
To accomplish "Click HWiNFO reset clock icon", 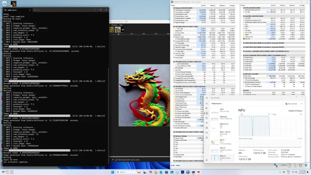I will [x=289, y=165].
